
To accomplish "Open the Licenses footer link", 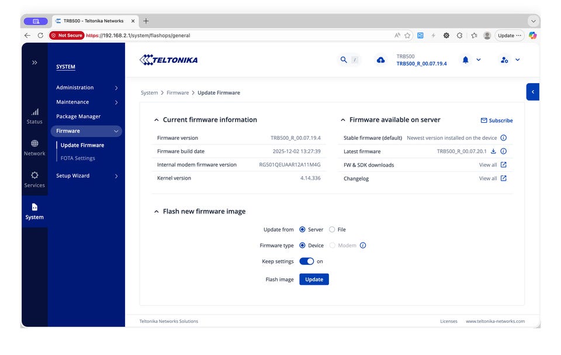I will pyautogui.click(x=449, y=321).
